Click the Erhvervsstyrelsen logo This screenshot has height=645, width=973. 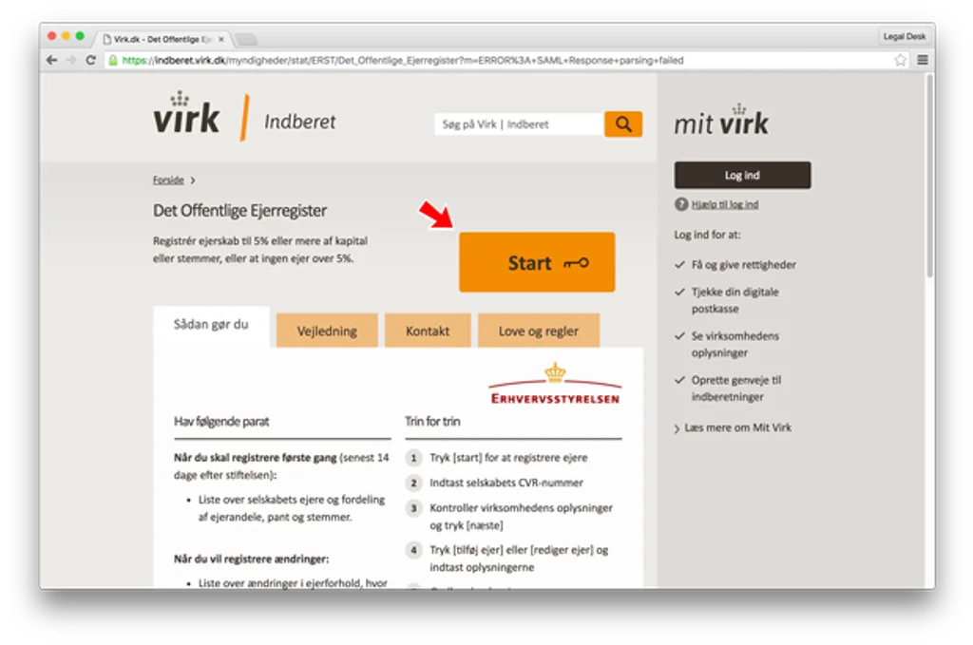[x=555, y=384]
